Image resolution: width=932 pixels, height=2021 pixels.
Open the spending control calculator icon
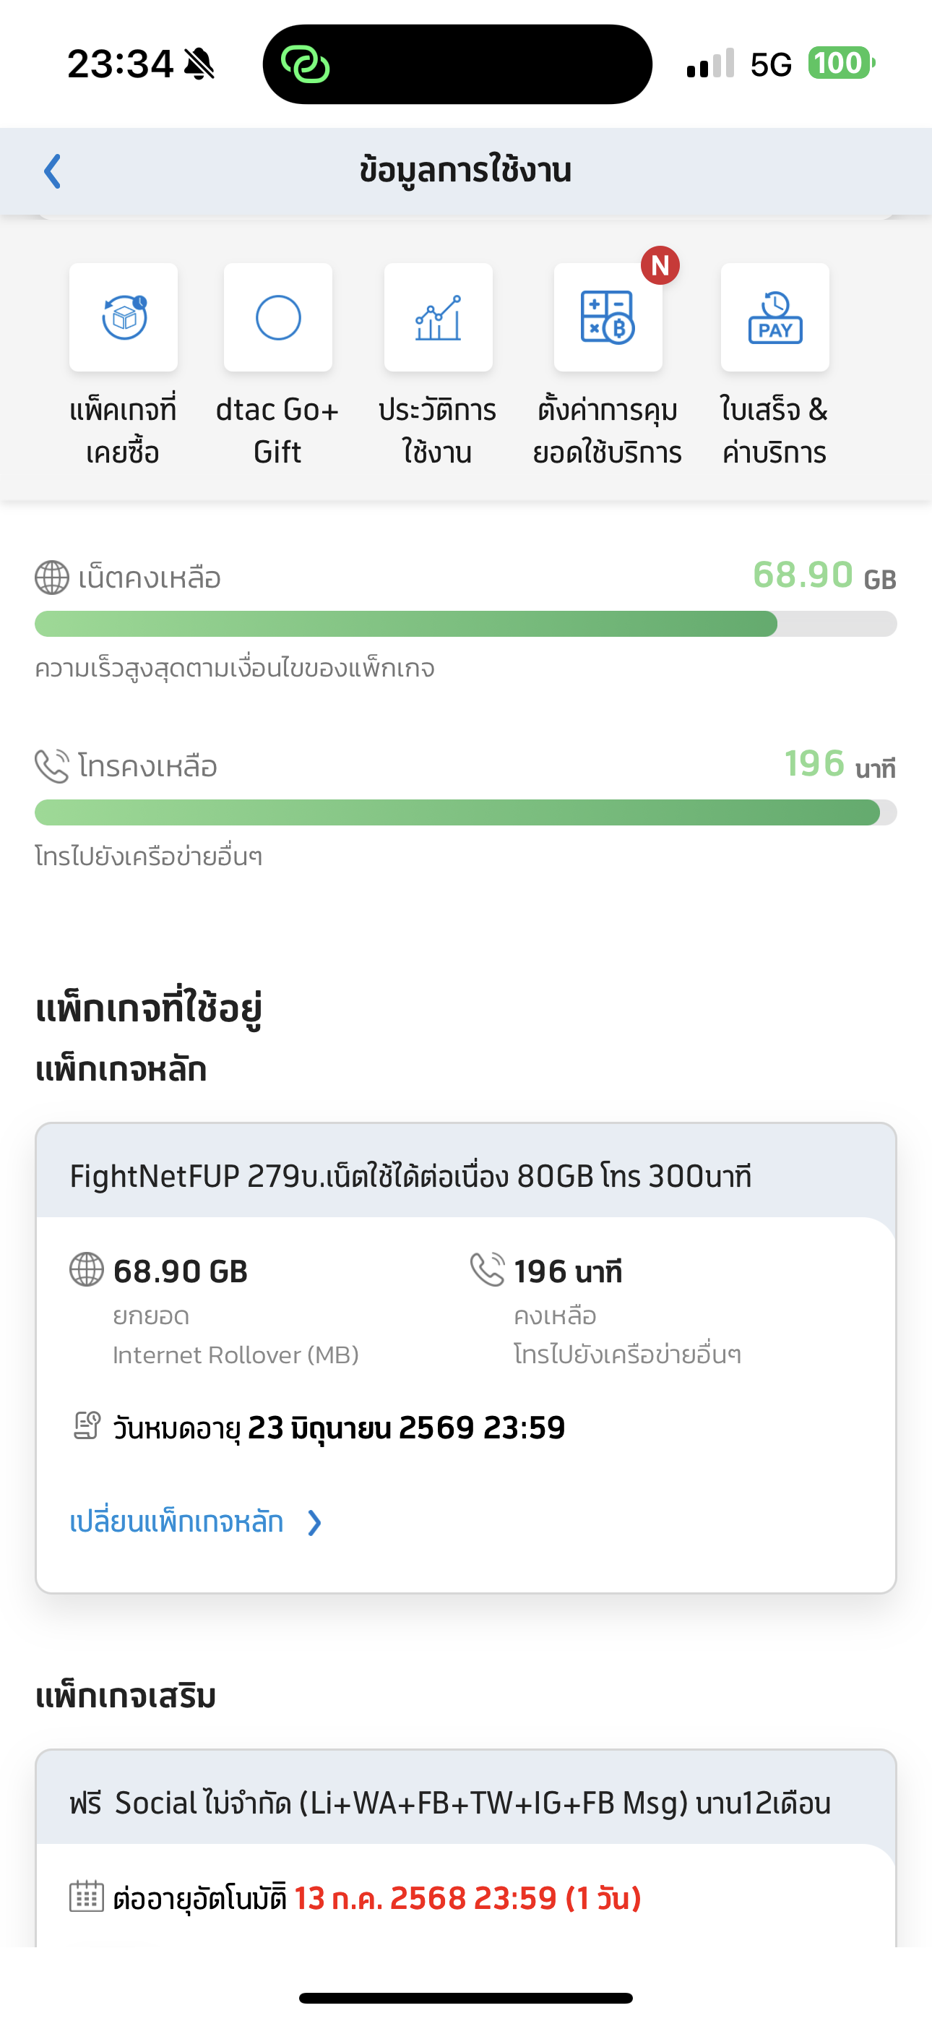click(x=608, y=317)
